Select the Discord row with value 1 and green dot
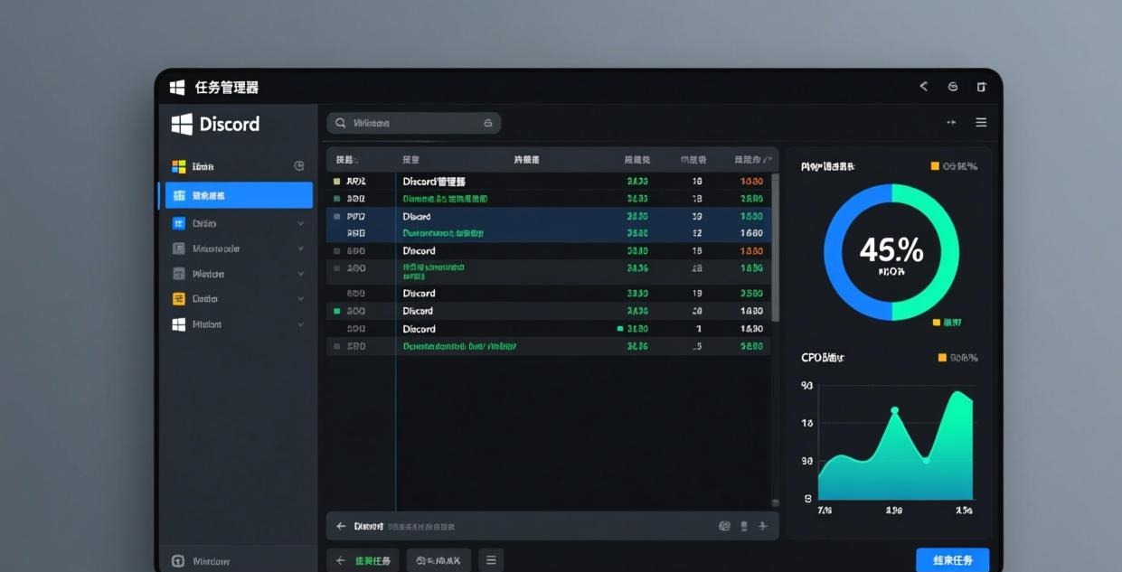1122x572 pixels. pyautogui.click(x=548, y=329)
